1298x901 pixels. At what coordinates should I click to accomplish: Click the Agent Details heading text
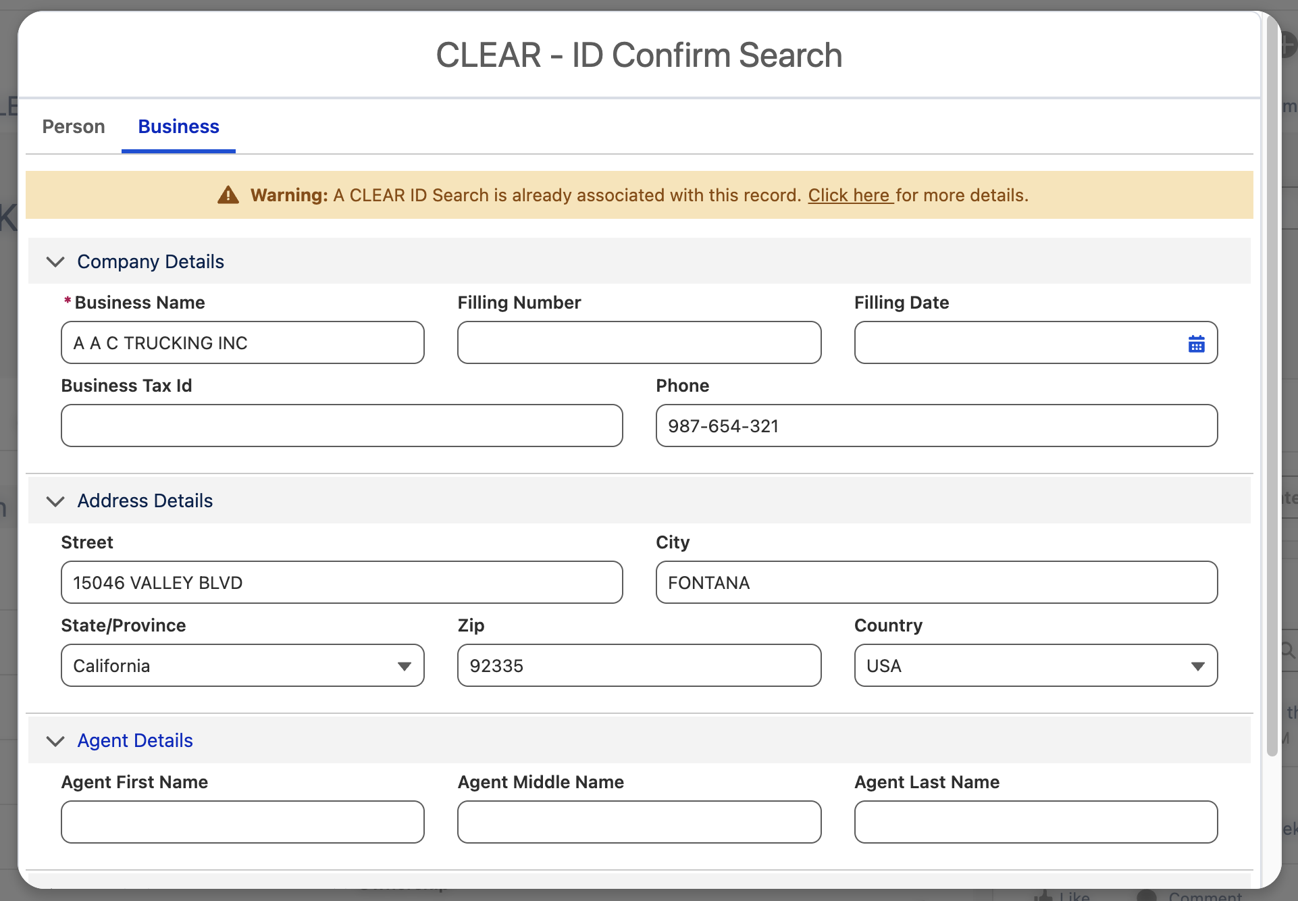pos(135,740)
